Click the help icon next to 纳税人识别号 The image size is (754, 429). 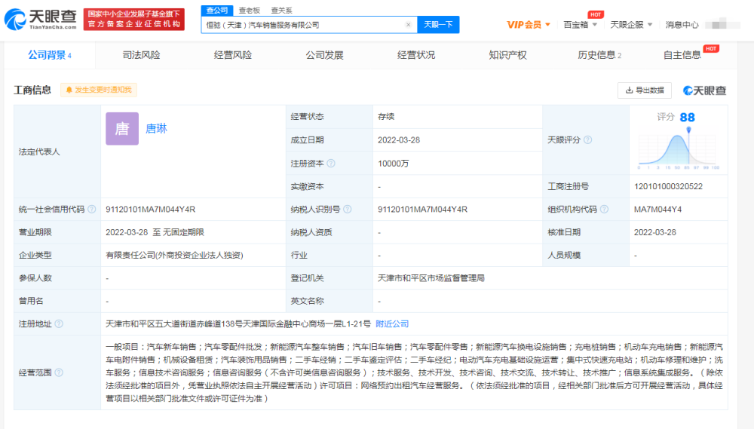tap(347, 209)
